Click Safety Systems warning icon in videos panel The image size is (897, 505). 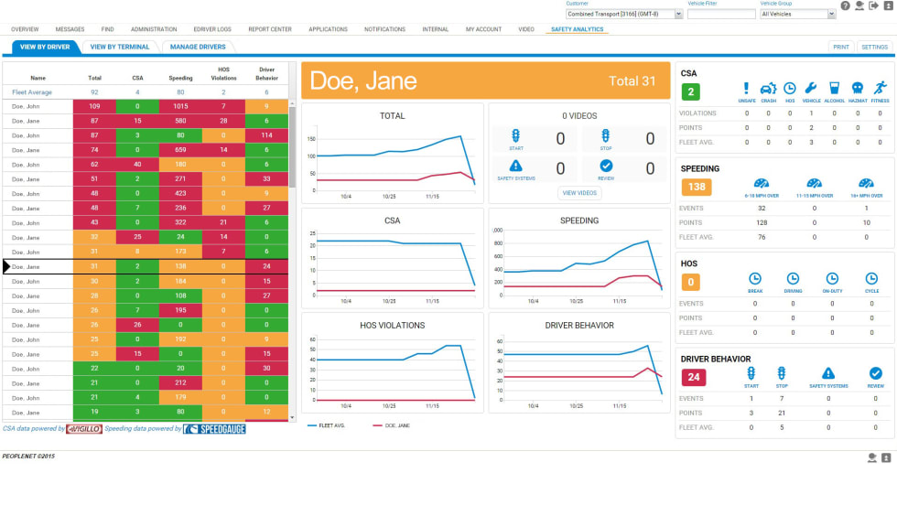[x=515, y=166]
